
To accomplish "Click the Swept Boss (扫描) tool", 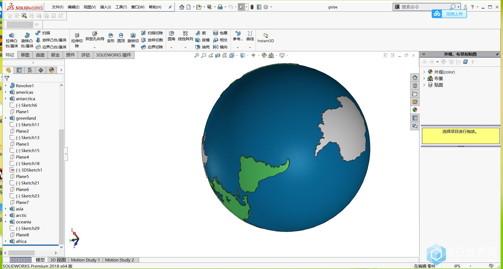I will [x=43, y=33].
